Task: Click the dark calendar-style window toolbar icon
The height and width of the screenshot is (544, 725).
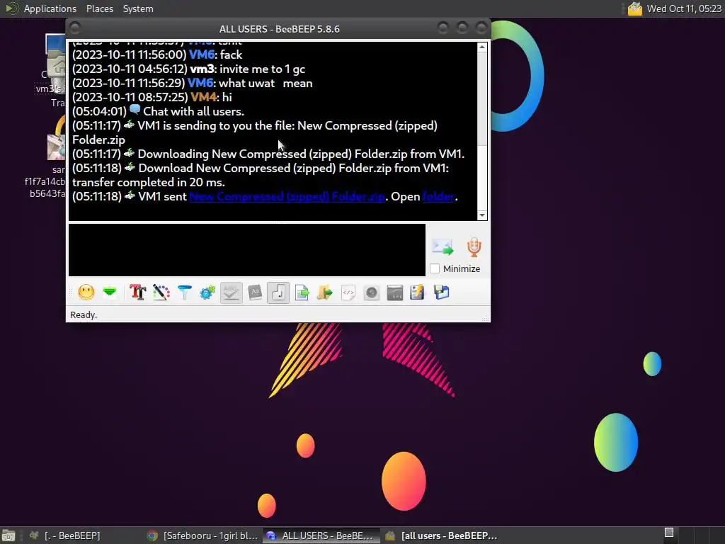Action: [395, 293]
